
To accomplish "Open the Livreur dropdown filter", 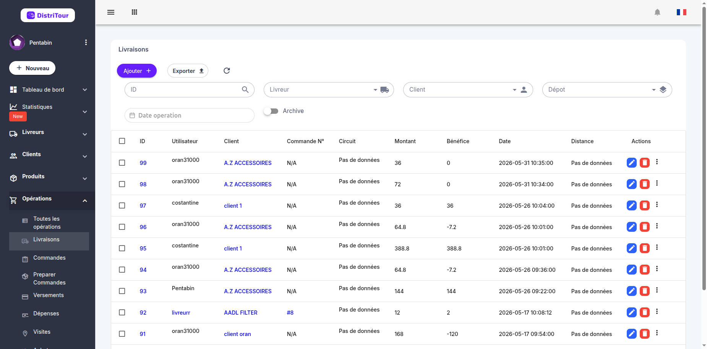I will tap(329, 90).
